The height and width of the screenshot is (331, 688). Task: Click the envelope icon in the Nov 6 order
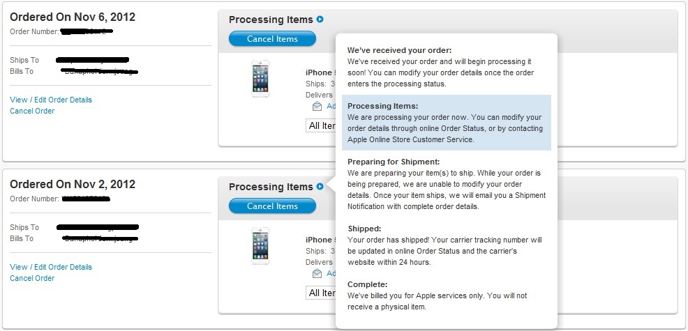(317, 107)
